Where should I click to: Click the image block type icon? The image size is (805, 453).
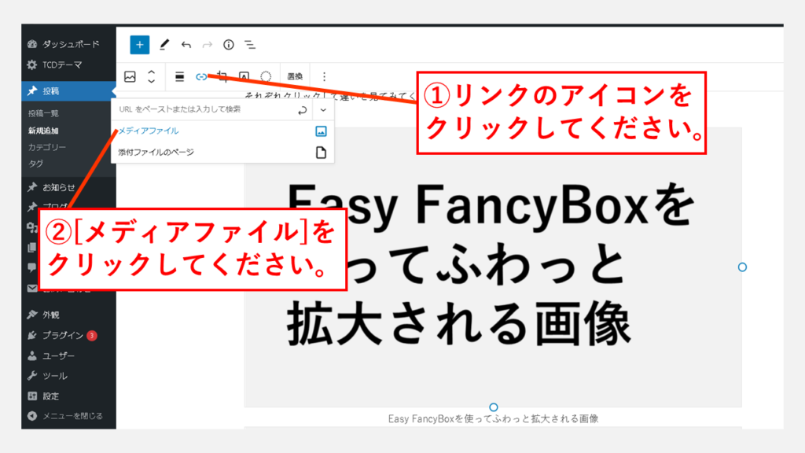point(130,76)
